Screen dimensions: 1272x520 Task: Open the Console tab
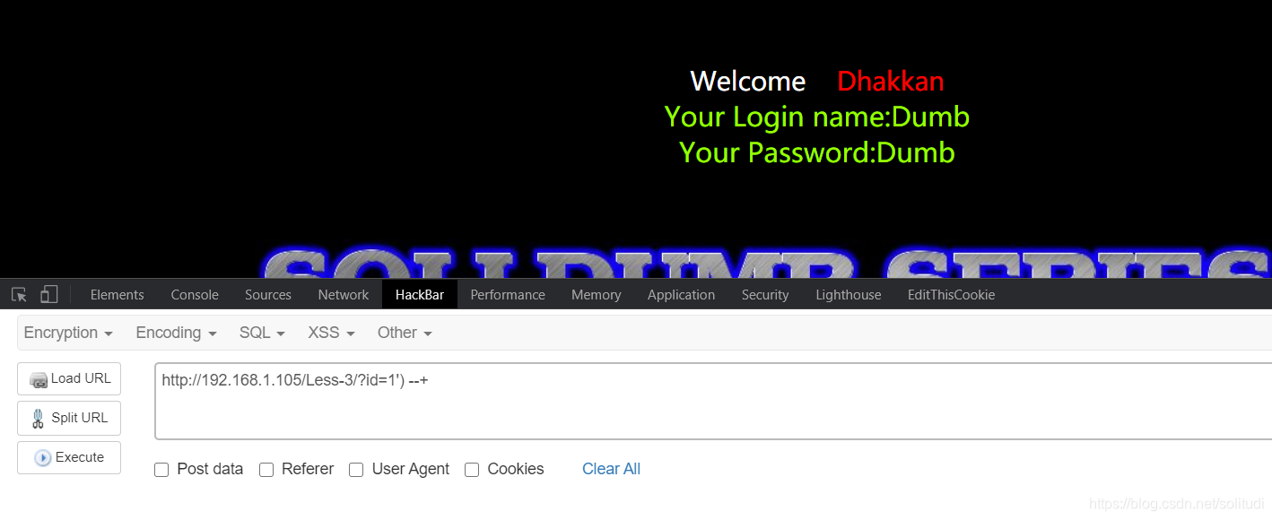pyautogui.click(x=195, y=295)
